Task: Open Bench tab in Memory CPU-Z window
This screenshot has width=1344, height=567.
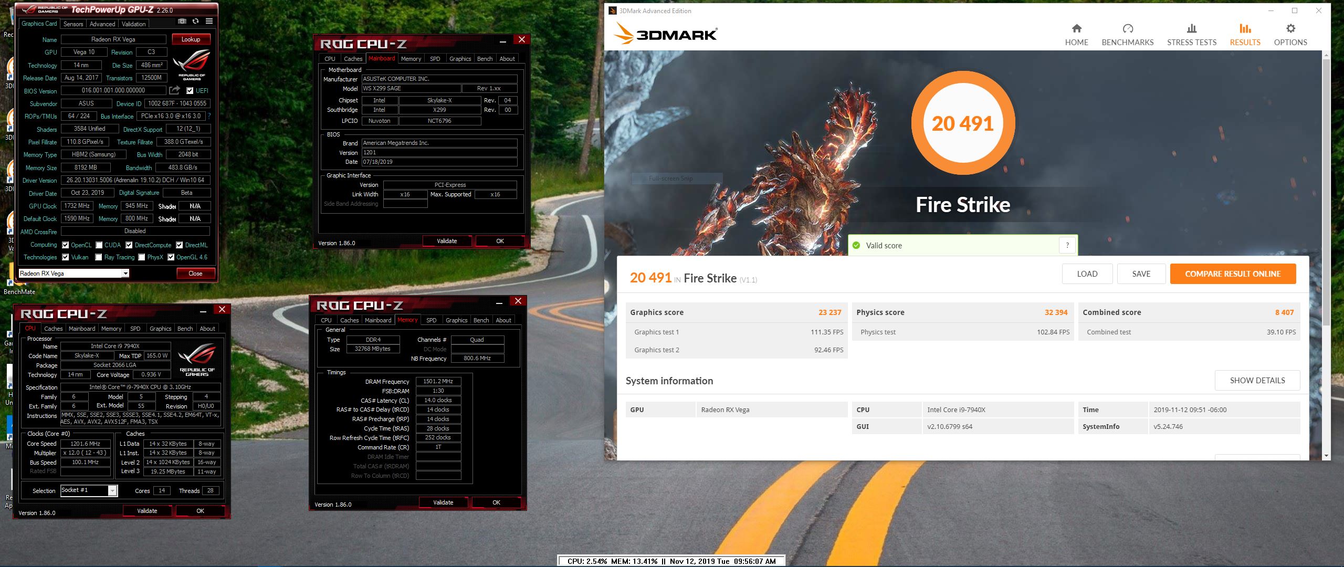Action: 481,320
